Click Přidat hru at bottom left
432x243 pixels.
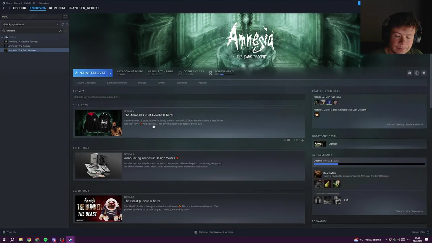[x=9, y=232]
